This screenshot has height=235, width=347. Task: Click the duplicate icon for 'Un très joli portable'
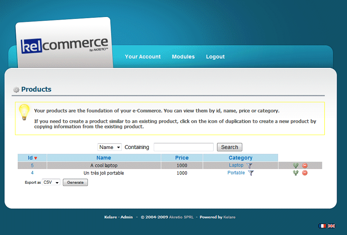(x=296, y=173)
